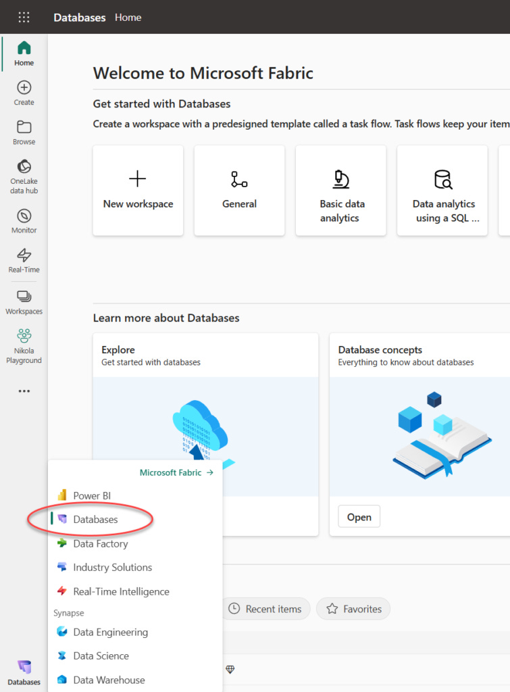The image size is (510, 692).
Task: Open the Workspaces list
Action: click(24, 302)
